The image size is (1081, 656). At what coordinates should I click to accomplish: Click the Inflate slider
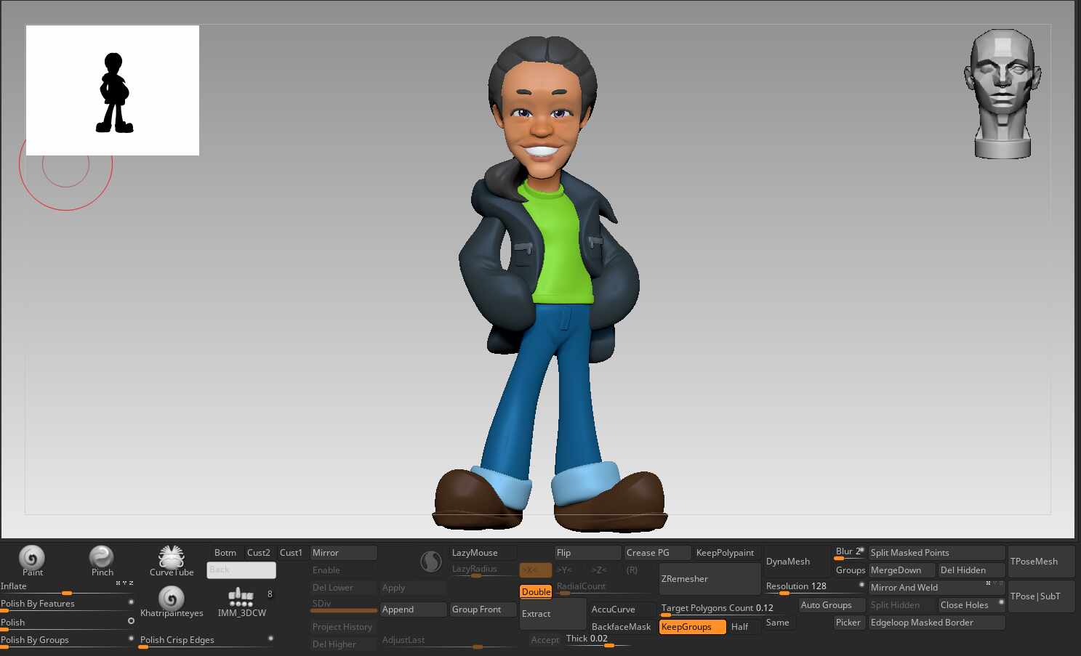pyautogui.click(x=67, y=587)
